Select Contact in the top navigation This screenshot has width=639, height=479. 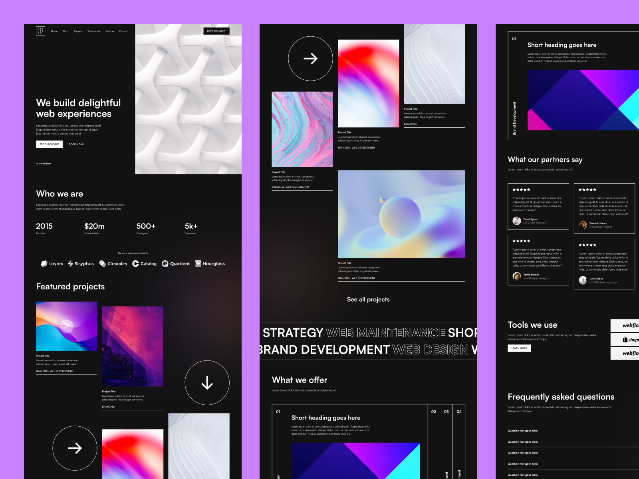[123, 31]
